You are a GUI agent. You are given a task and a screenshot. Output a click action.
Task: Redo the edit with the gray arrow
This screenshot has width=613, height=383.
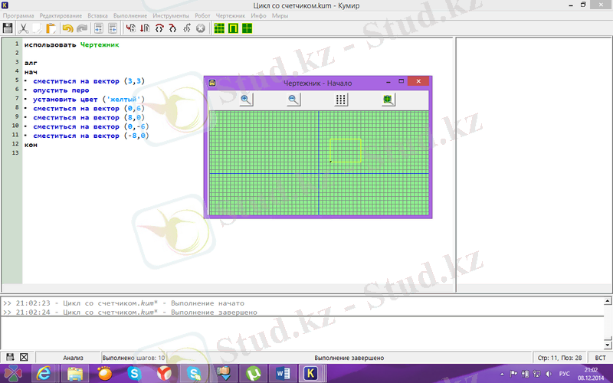click(82, 28)
